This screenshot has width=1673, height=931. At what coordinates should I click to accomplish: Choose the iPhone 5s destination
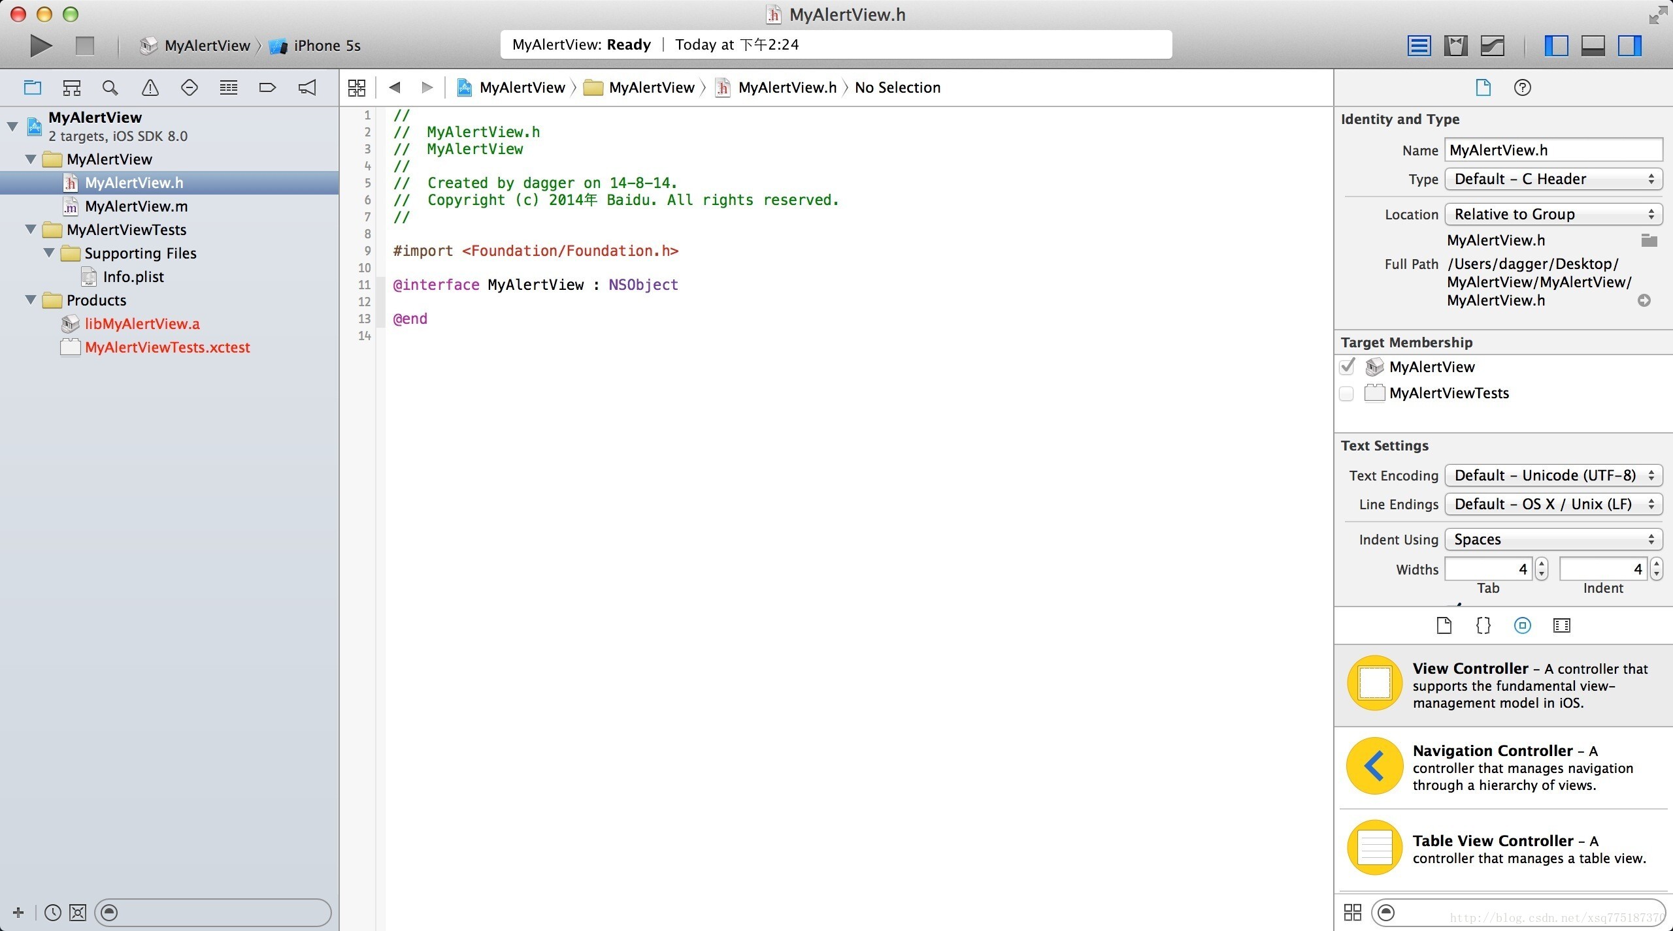[315, 45]
